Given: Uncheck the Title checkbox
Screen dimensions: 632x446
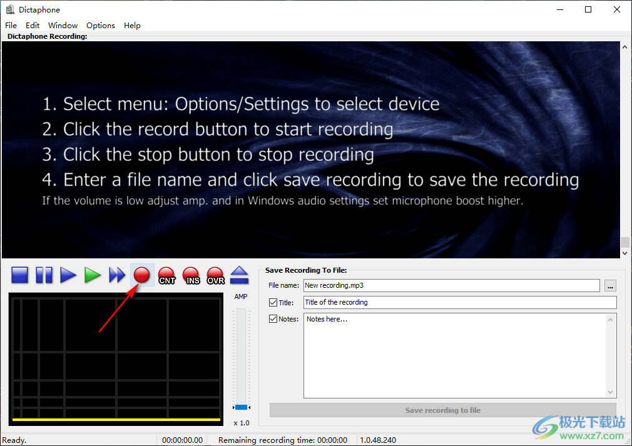Looking at the screenshot, I should tap(273, 303).
